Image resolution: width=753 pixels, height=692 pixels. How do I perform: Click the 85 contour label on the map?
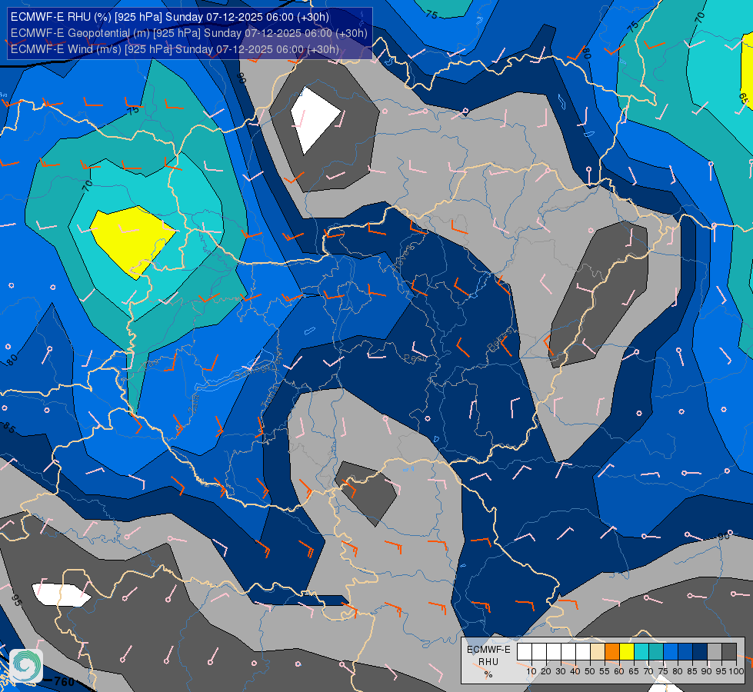8,427
